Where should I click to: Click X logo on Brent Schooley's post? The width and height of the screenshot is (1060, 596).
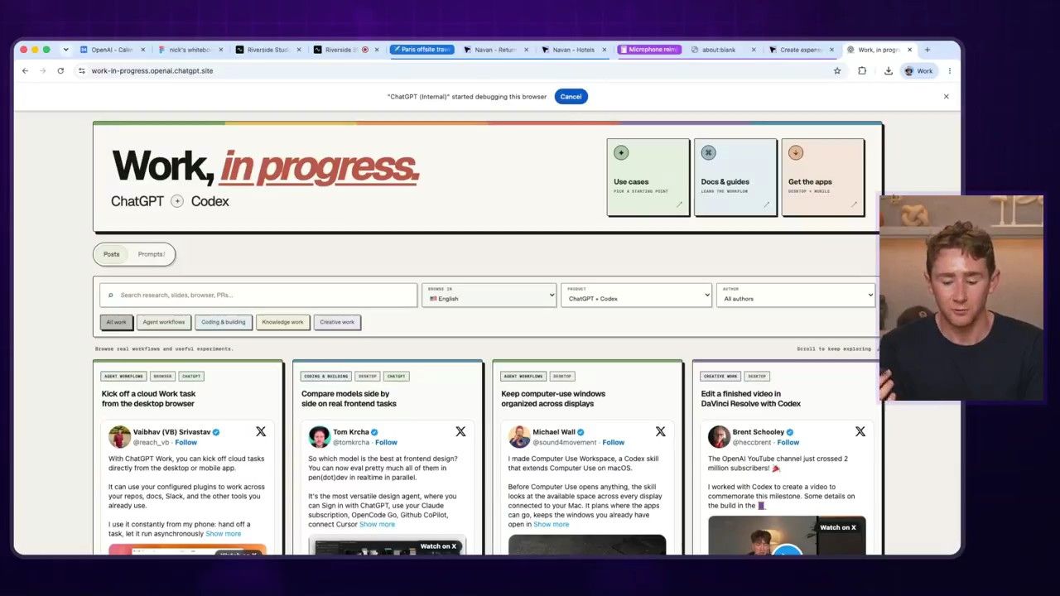[860, 431]
